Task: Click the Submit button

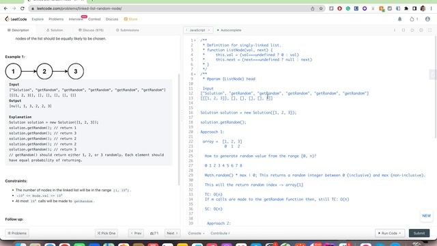Action: click(419, 233)
